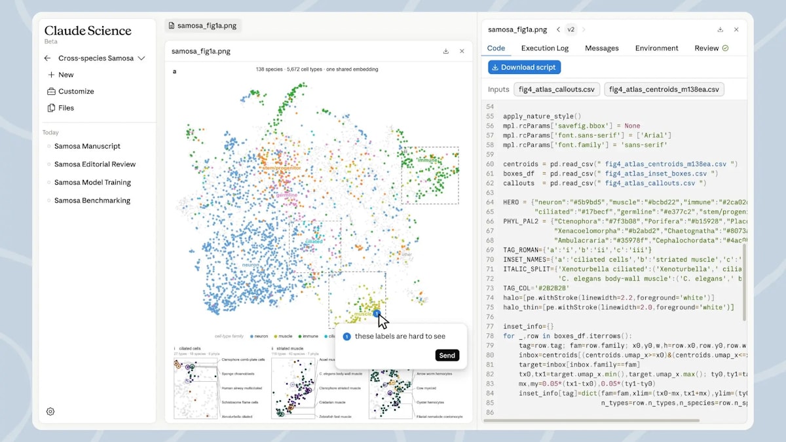Click the Review tab checkmark icon
Screen dimensions: 786x442
pos(725,48)
